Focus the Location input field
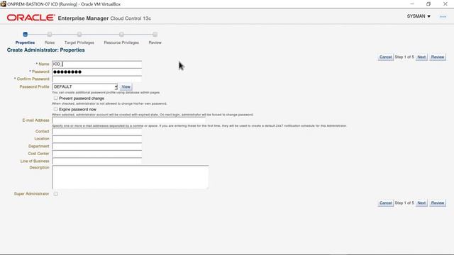The width and height of the screenshot is (454, 255). [97, 139]
